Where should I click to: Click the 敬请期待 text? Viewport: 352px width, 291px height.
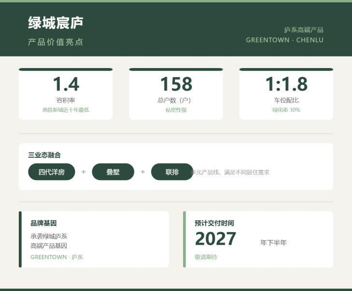point(206,257)
